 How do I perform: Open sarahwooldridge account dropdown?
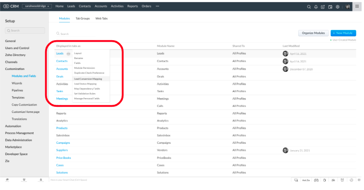coord(37,6)
